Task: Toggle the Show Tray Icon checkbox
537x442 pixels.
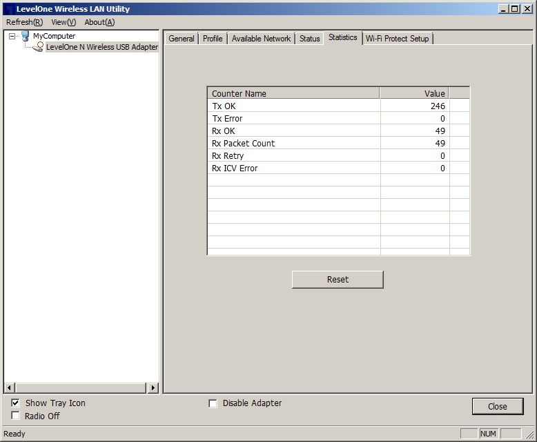Action: 15,403
